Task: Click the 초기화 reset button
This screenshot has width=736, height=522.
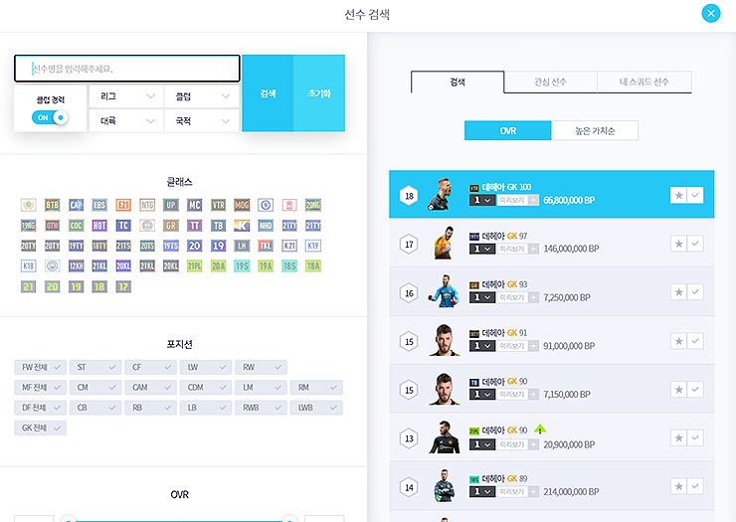Action: pos(319,92)
